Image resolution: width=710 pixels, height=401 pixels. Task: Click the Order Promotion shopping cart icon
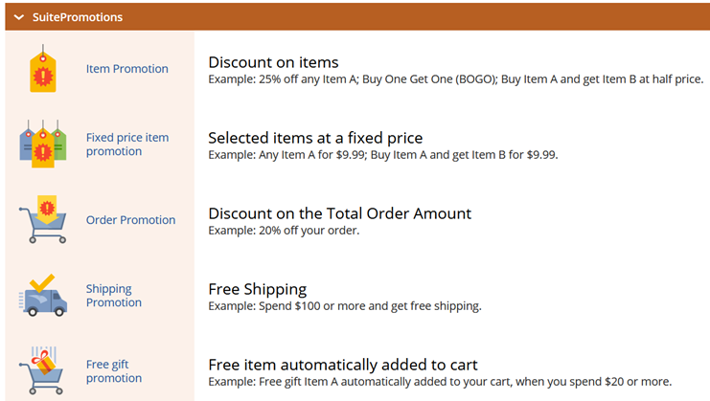(43, 219)
